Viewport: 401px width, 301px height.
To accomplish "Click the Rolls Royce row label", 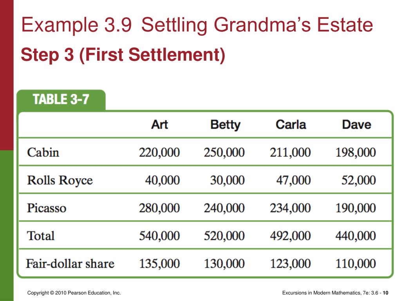I will 60,180.
